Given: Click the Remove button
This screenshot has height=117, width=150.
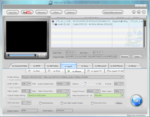Looking at the screenshot, I should coord(41,12).
